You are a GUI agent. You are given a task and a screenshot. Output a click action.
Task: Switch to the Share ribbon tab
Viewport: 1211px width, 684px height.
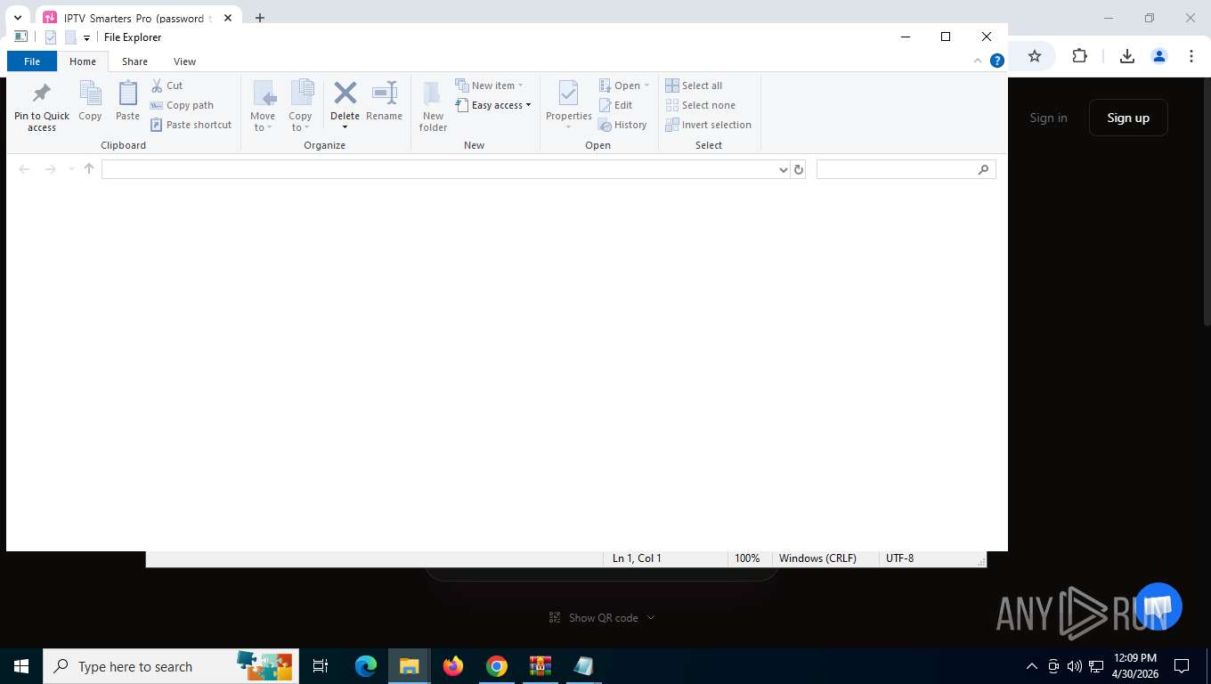pyautogui.click(x=134, y=61)
